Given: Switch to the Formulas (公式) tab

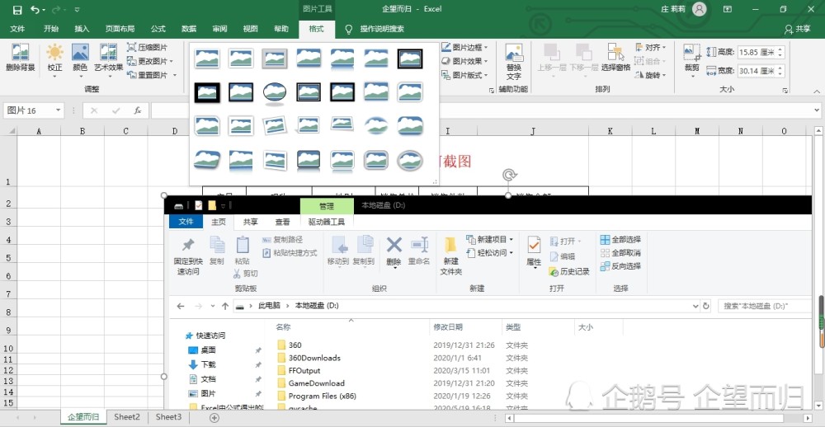Looking at the screenshot, I should (158, 29).
